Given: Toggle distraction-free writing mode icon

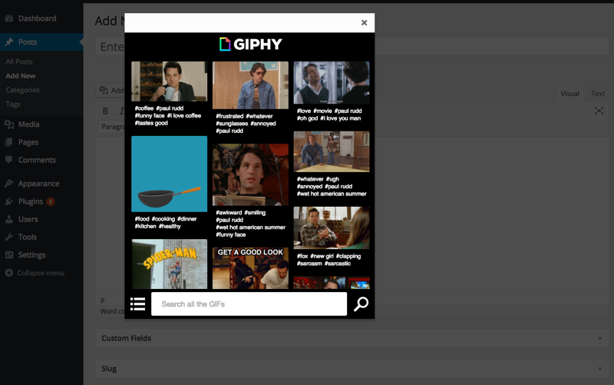Looking at the screenshot, I should [x=599, y=111].
